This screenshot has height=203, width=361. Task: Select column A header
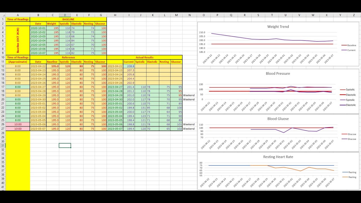pos(18,15)
